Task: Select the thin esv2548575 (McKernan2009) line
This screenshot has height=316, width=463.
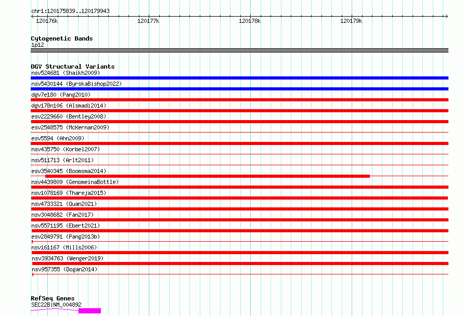Action: point(239,132)
